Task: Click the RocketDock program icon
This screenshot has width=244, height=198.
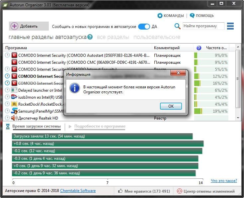Action: click(x=14, y=104)
